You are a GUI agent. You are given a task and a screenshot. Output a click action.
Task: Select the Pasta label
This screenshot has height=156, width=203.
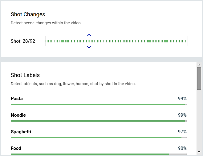pyautogui.click(x=17, y=99)
